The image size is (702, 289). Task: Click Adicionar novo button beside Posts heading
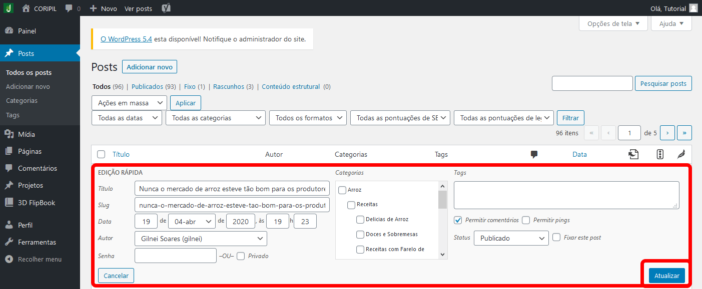click(150, 67)
